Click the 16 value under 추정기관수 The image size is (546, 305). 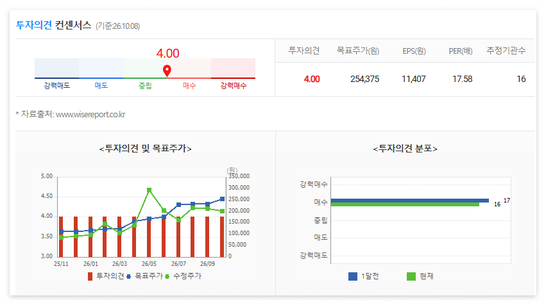521,79
